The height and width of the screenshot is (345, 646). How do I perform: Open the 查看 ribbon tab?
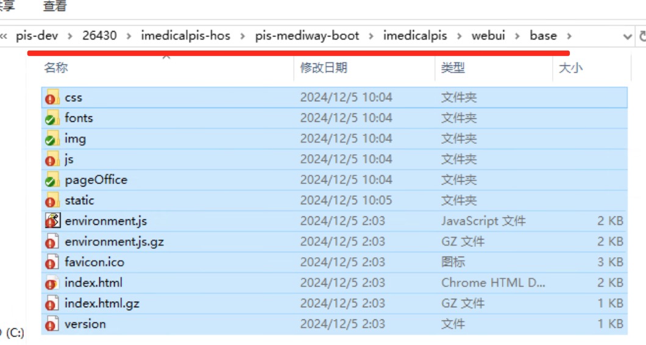coord(55,7)
